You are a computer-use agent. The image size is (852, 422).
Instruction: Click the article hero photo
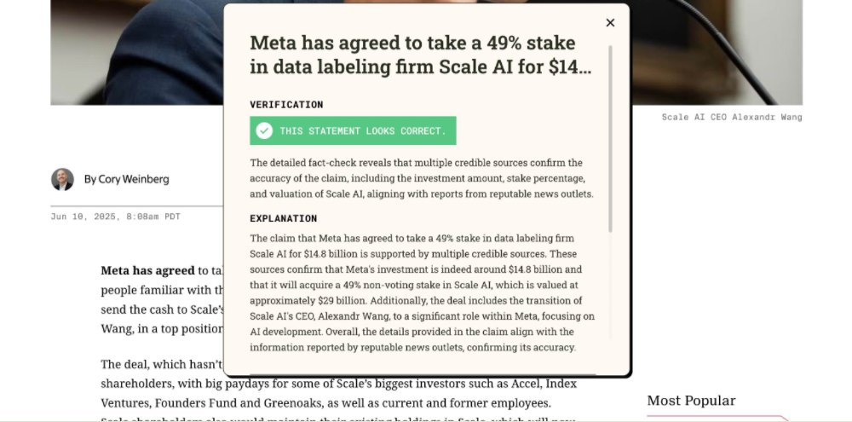point(136,51)
